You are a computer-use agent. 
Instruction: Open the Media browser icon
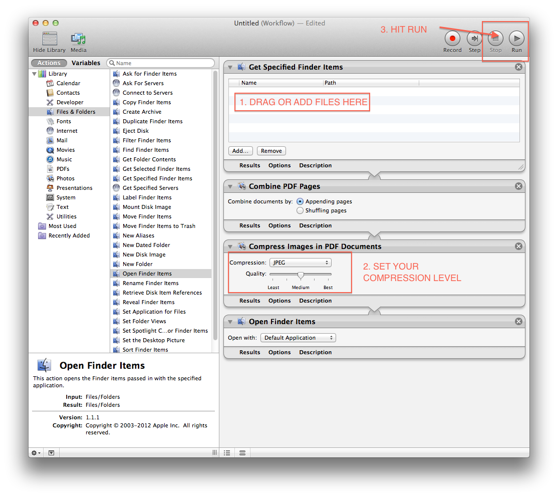click(78, 39)
